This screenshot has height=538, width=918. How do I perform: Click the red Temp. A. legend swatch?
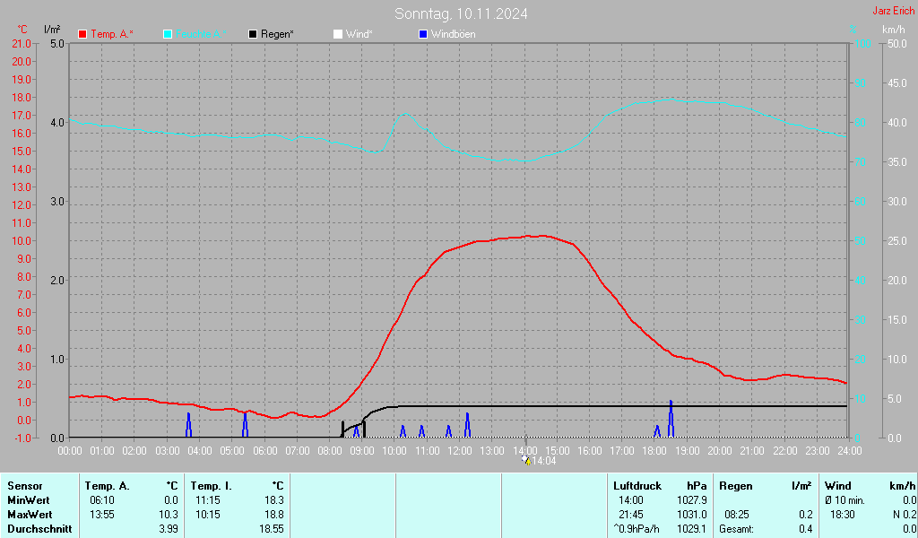tap(82, 34)
